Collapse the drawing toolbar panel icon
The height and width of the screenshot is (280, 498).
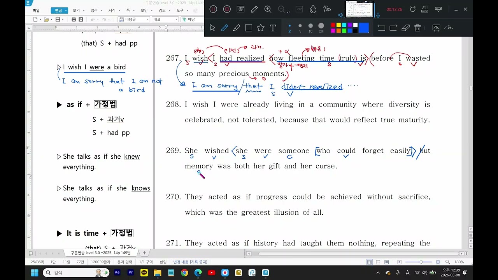tap(438, 9)
